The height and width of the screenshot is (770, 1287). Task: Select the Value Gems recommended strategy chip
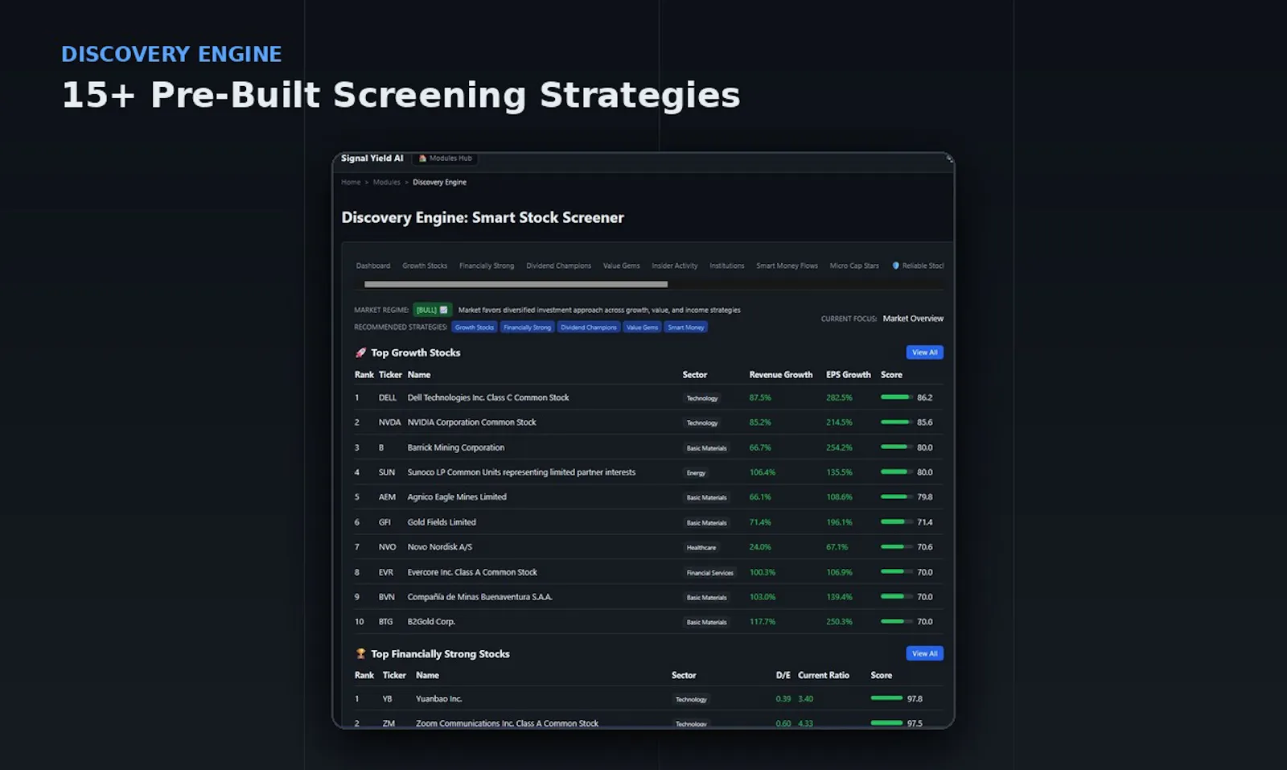(x=642, y=327)
